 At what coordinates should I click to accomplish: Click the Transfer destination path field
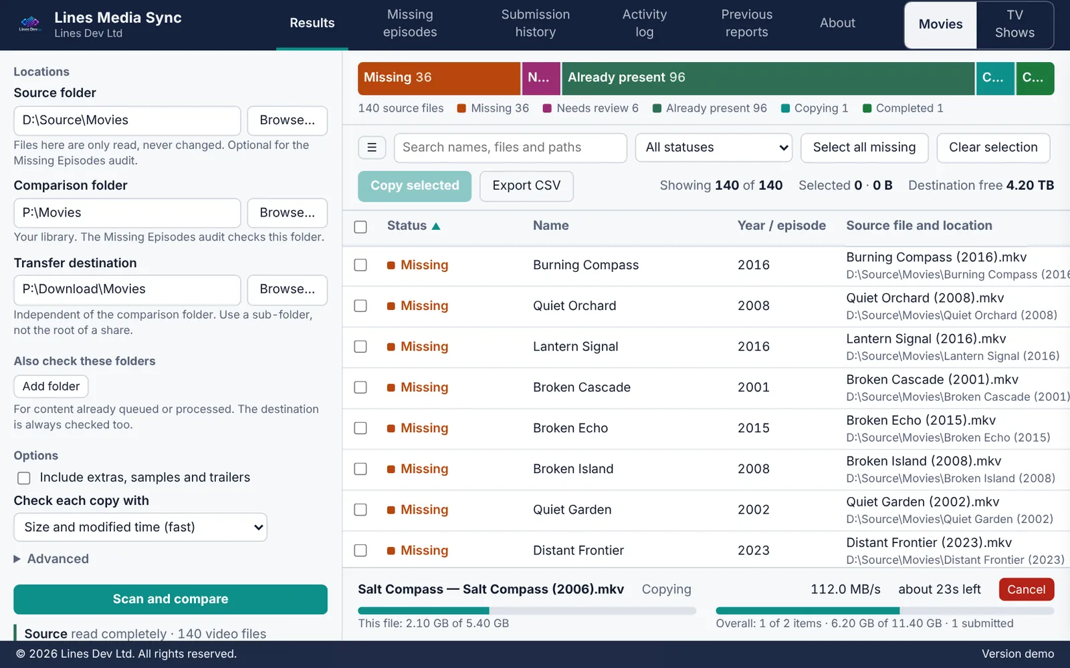127,289
